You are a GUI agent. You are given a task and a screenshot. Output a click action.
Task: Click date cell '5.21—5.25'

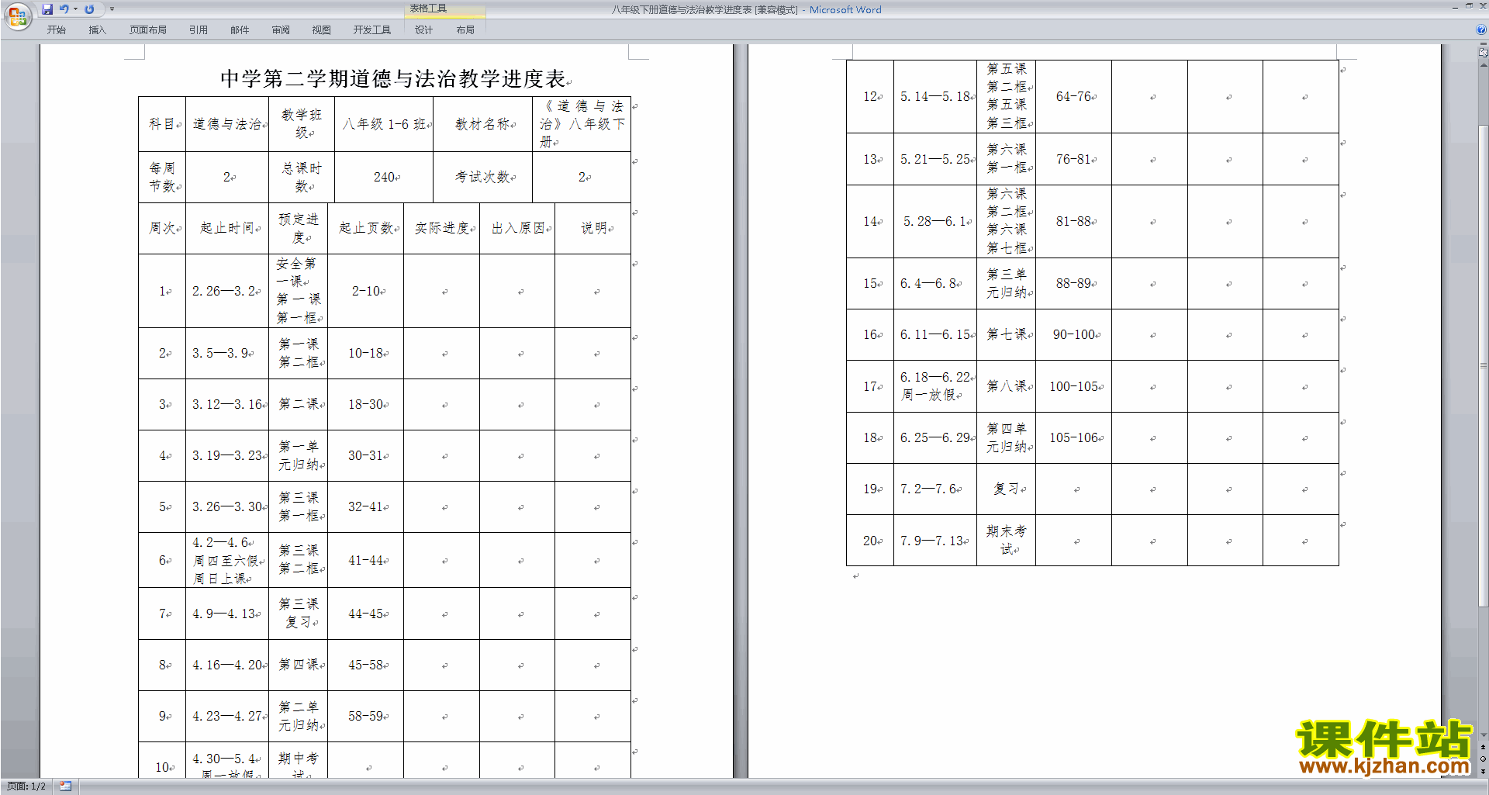click(935, 159)
